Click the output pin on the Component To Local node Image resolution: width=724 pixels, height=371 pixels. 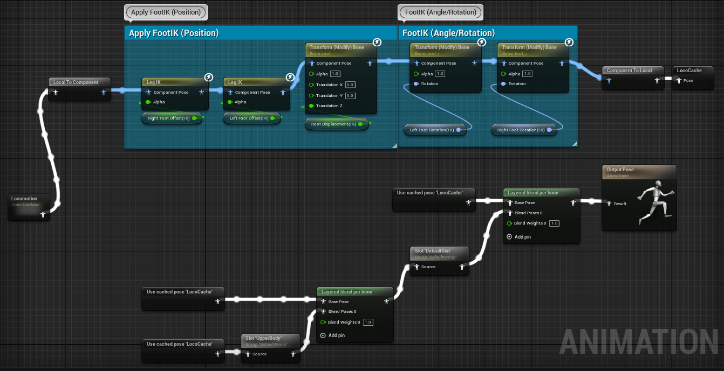657,80
